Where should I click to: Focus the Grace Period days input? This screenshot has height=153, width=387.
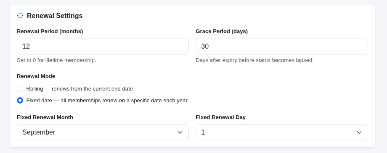click(281, 47)
